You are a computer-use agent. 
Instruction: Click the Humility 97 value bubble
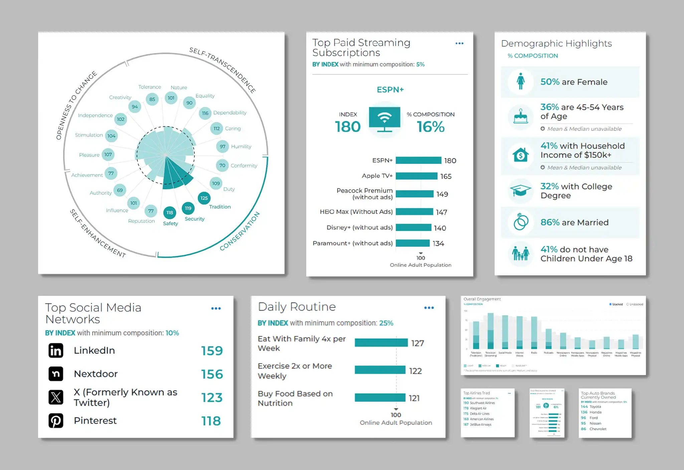[x=222, y=146]
